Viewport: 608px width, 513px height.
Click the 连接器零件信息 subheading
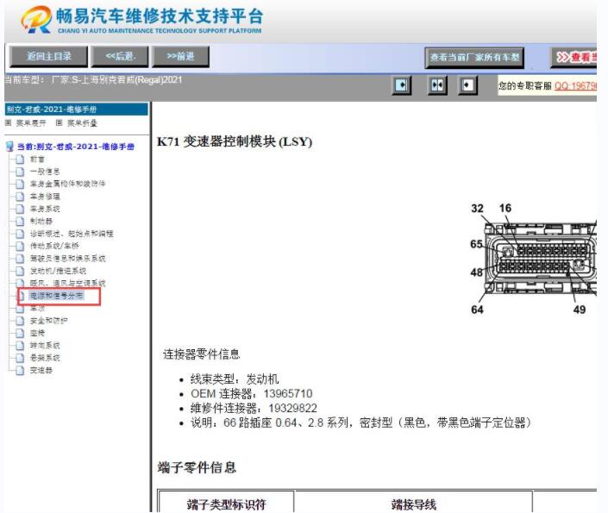201,354
